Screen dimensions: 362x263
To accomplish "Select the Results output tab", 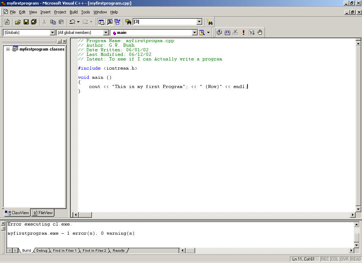I will pos(119,251).
